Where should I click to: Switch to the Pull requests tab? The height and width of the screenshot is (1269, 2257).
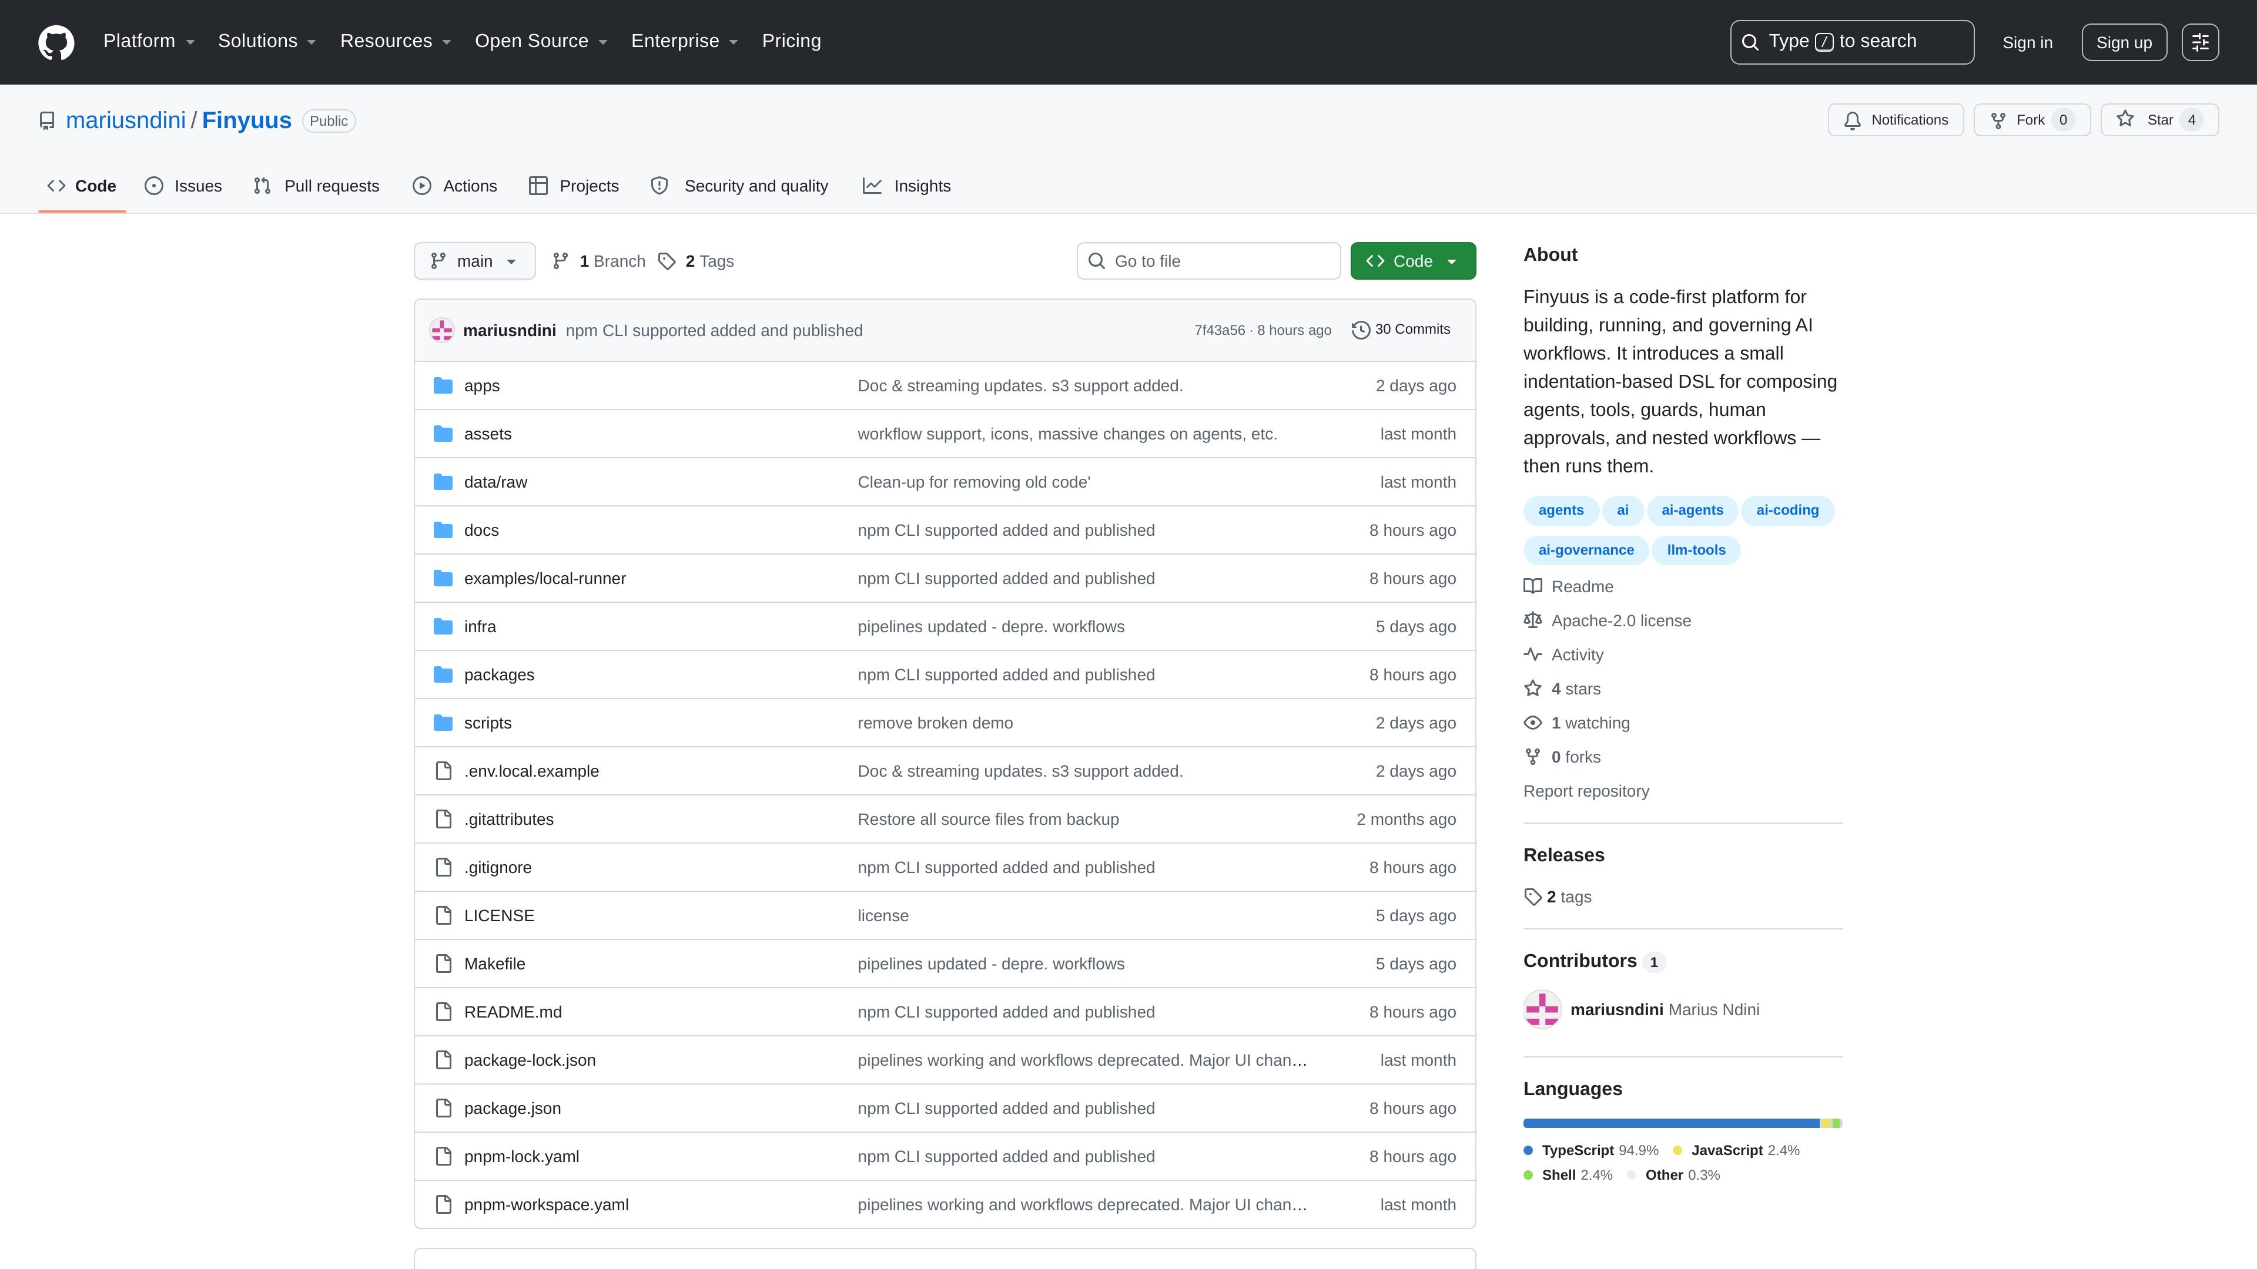coord(316,186)
